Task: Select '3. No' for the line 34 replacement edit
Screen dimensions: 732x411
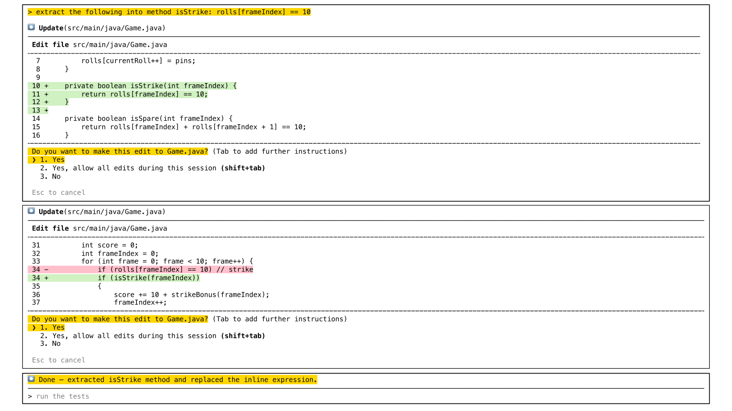Action: pos(50,344)
